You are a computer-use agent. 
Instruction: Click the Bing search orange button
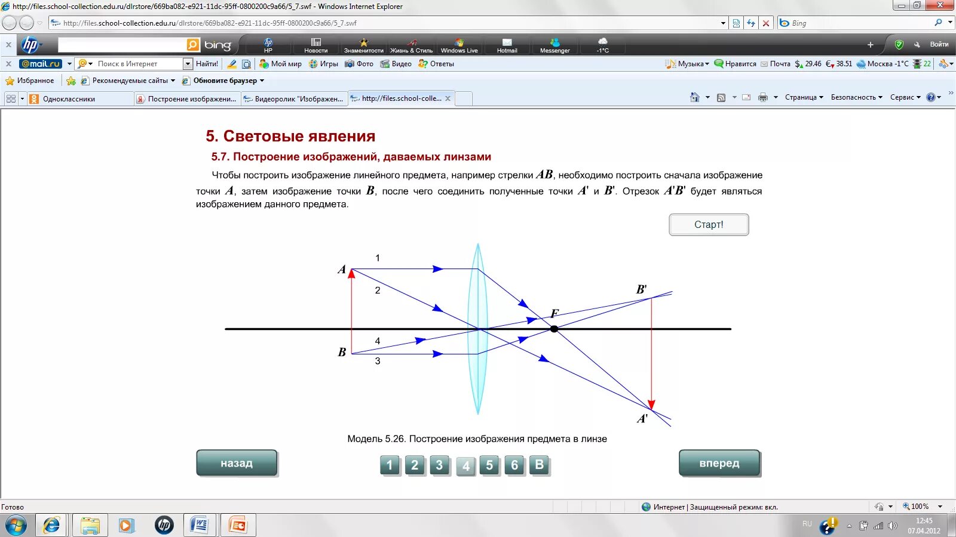pos(193,45)
